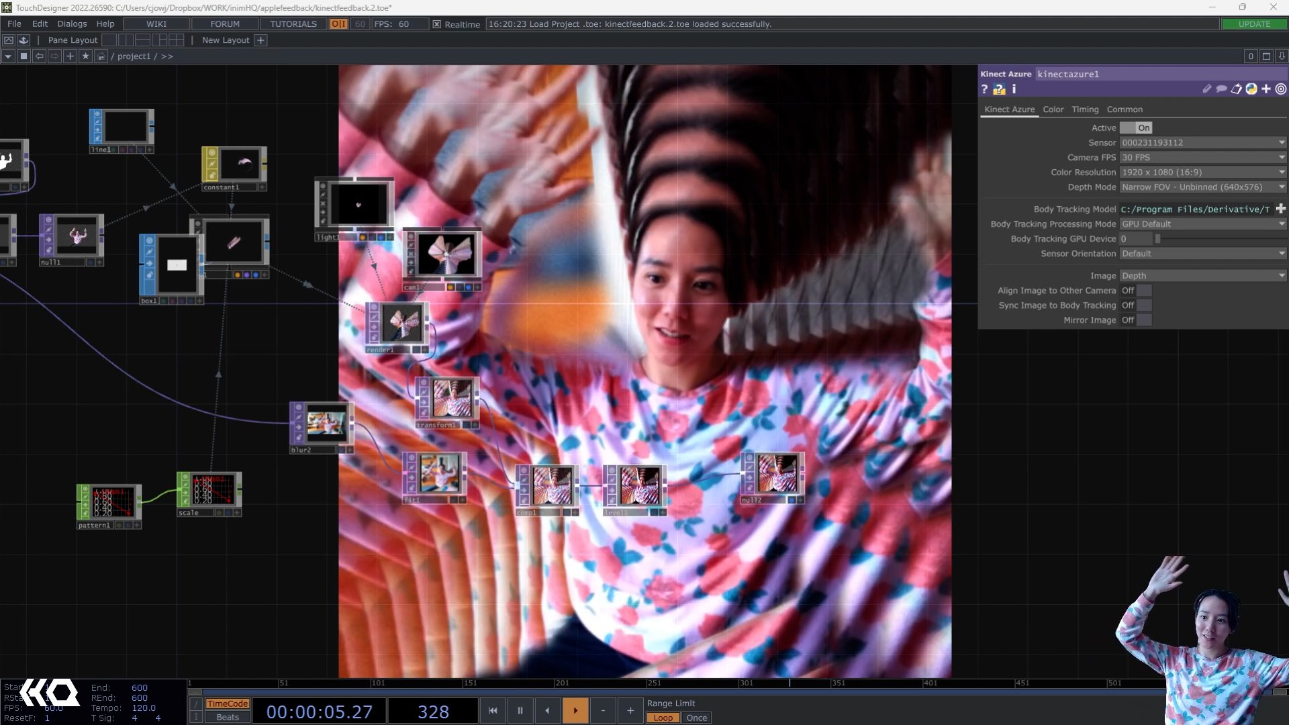The width and height of the screenshot is (1289, 725).
Task: Select Once range limit option
Action: (x=696, y=718)
